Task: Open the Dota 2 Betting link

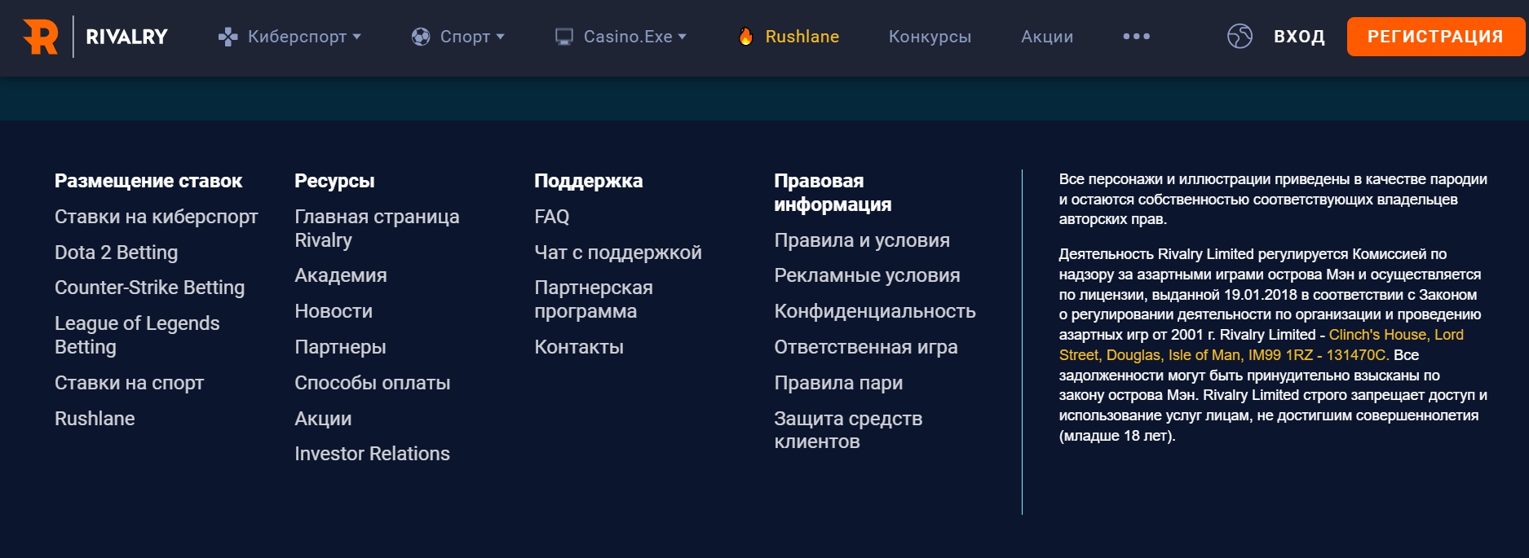Action: coord(116,253)
